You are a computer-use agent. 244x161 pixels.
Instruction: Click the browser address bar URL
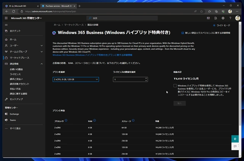[x=51, y=11]
